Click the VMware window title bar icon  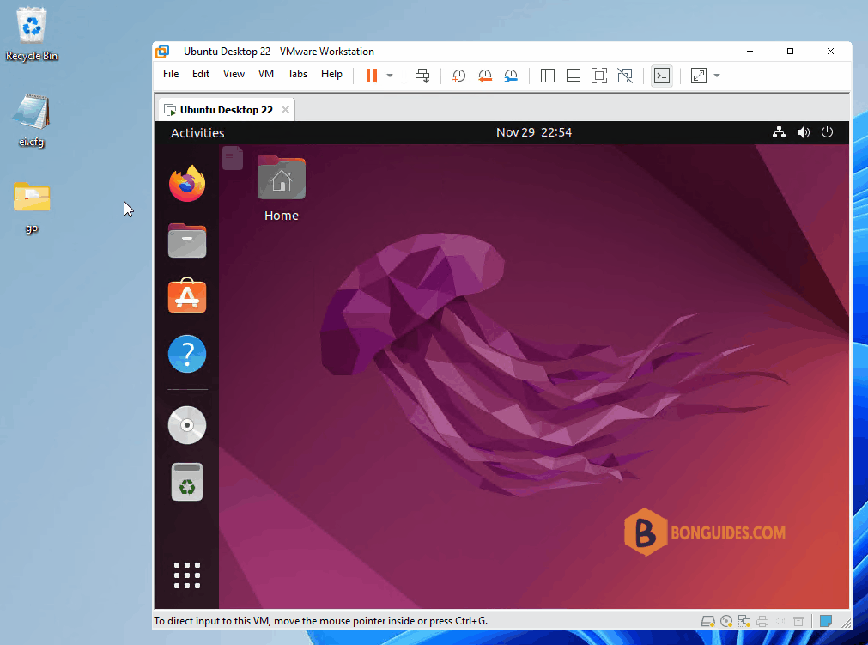162,52
